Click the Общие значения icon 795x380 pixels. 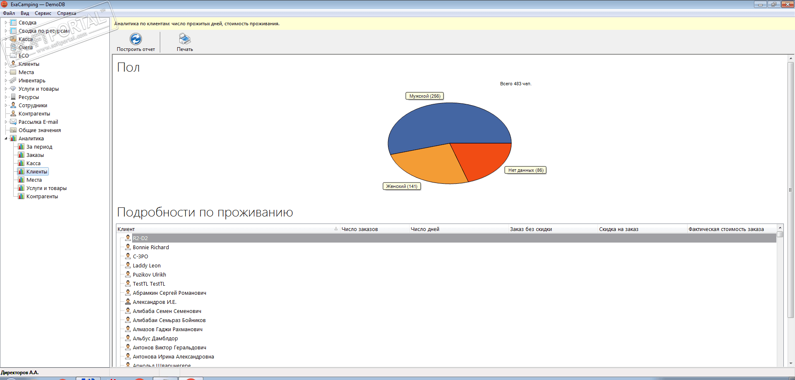coord(13,130)
